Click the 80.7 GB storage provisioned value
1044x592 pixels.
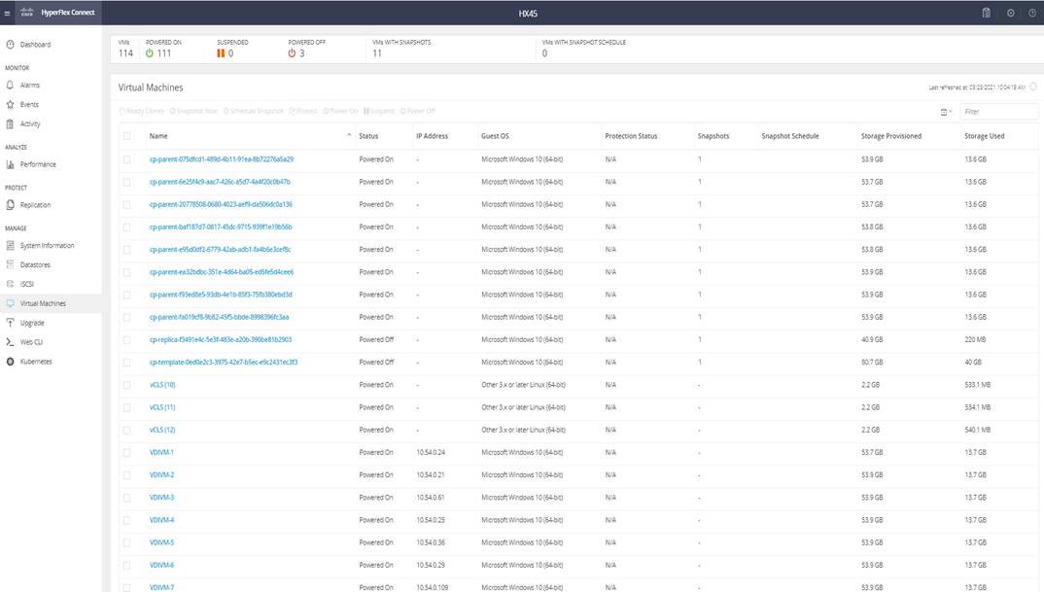(871, 363)
